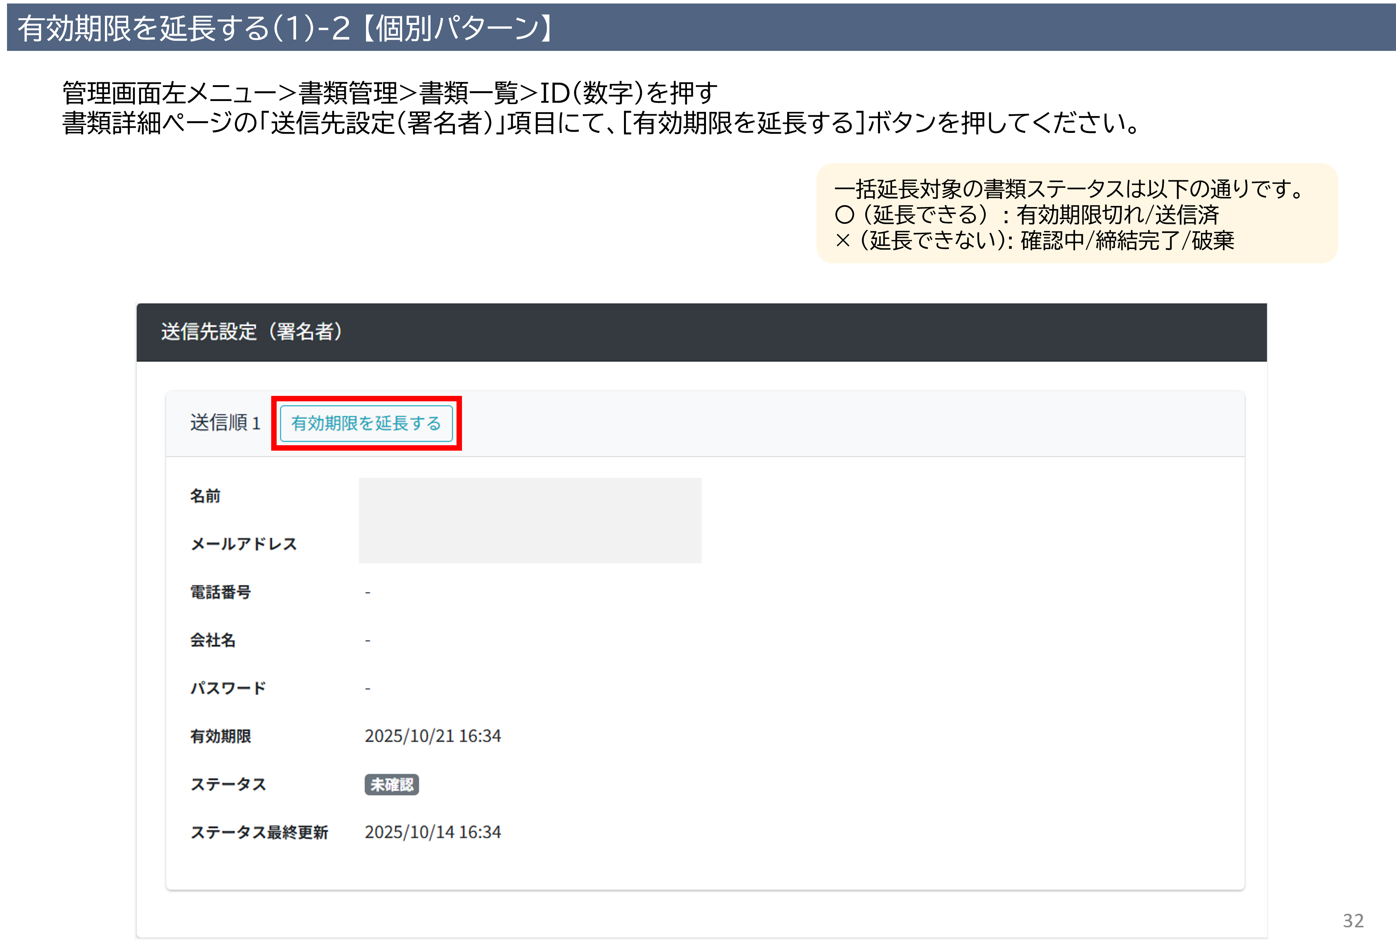Click the page number 32
1396x946 pixels.
(1353, 921)
